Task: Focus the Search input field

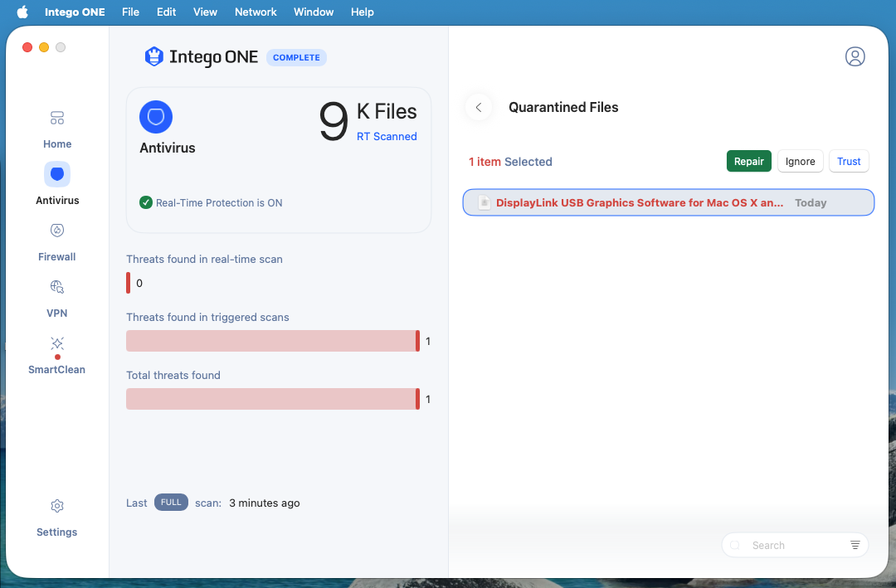Action: point(795,545)
